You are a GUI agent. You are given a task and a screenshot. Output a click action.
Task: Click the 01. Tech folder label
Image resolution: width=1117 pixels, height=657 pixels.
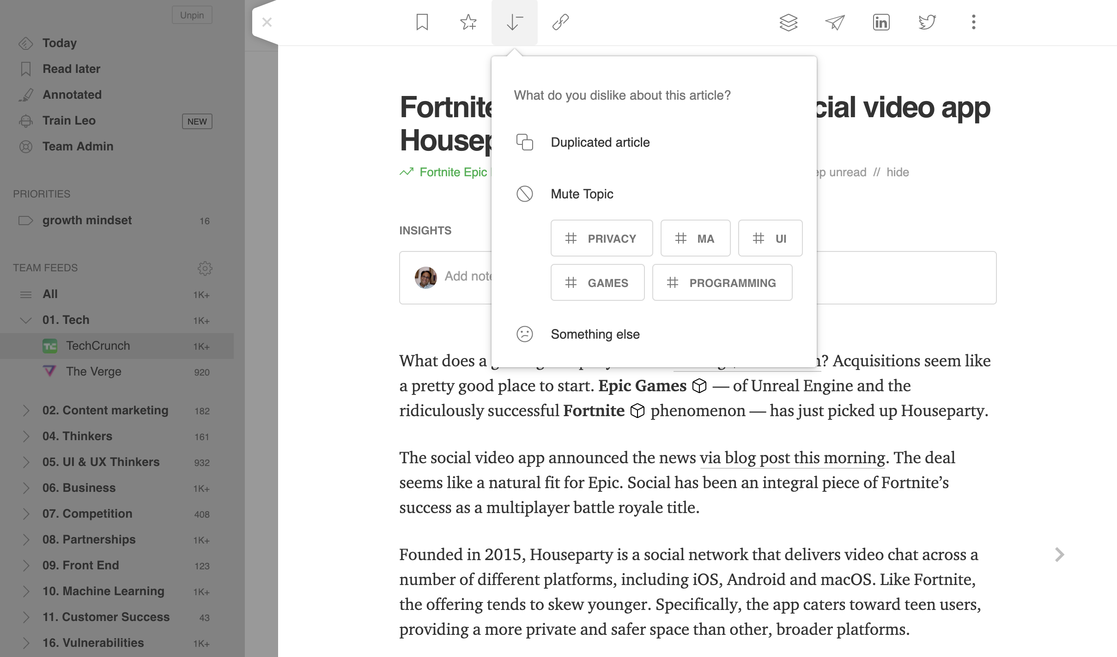tap(66, 320)
